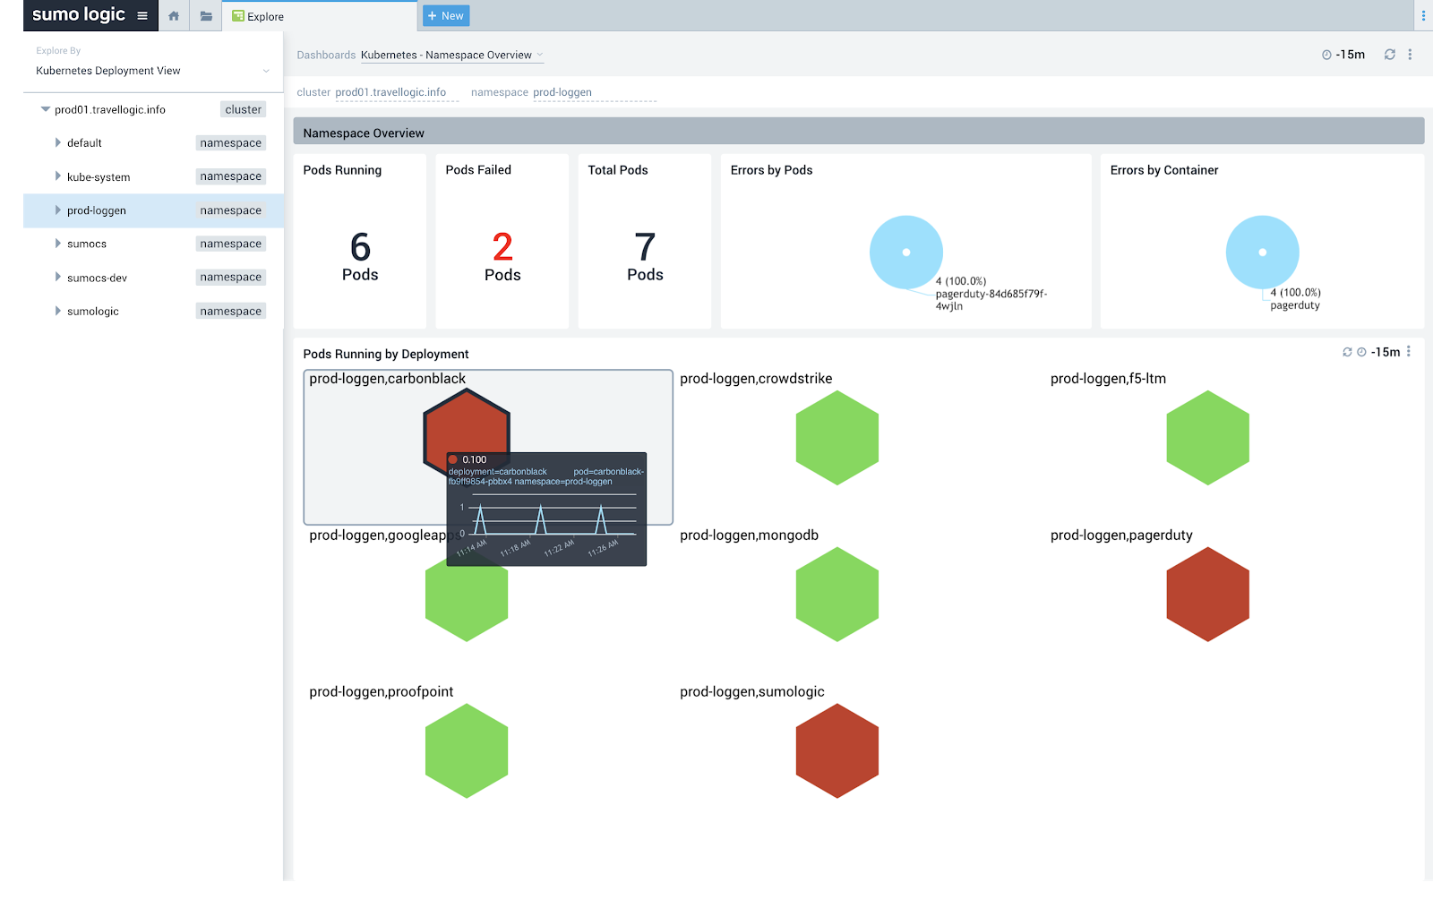Click the Dashboards breadcrumb link
1433x908 pixels.
tap(326, 56)
